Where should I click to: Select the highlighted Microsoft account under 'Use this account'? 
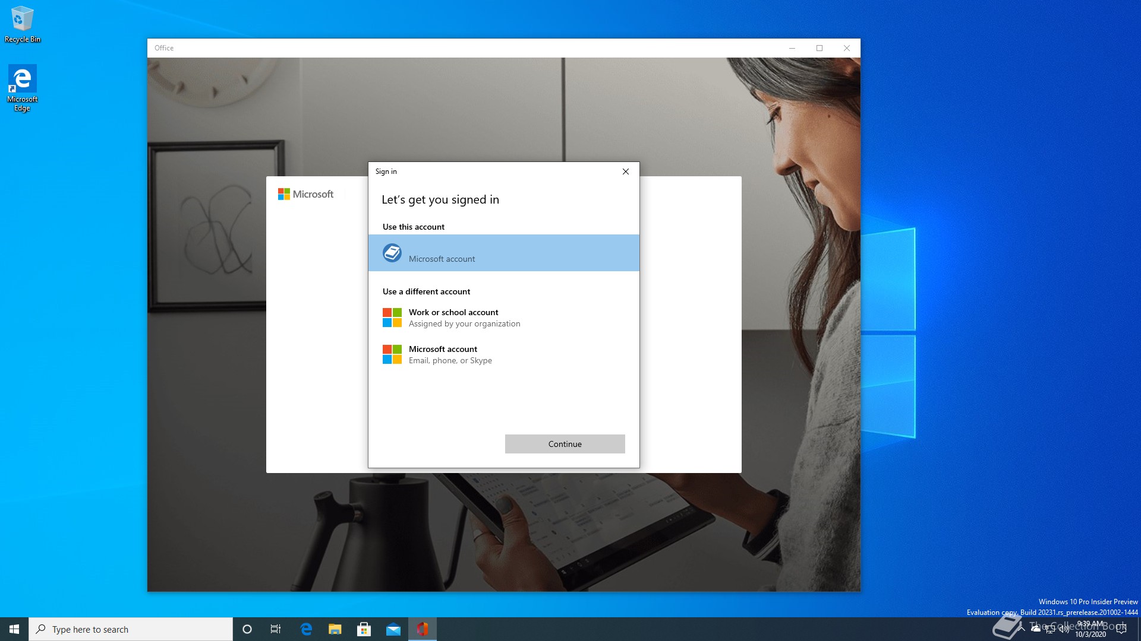pos(503,253)
